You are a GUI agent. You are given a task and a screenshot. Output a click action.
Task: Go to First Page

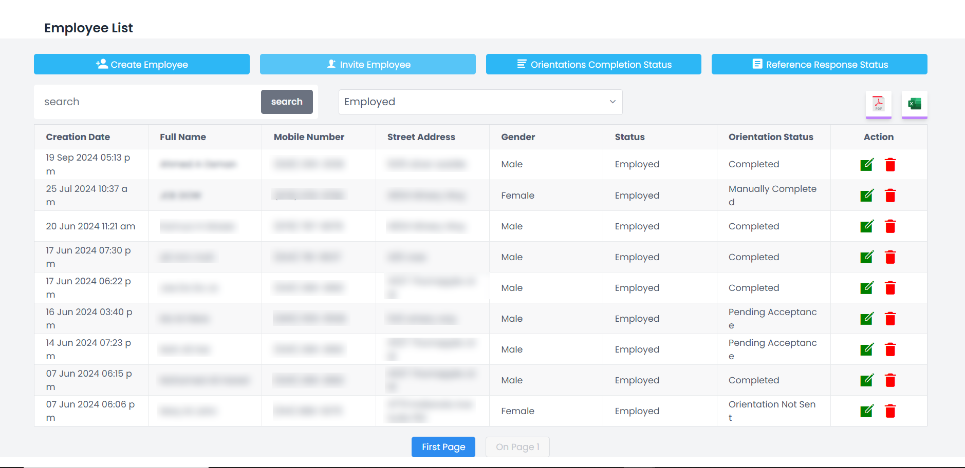point(443,447)
